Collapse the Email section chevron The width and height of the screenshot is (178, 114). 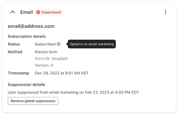pyautogui.click(x=13, y=12)
